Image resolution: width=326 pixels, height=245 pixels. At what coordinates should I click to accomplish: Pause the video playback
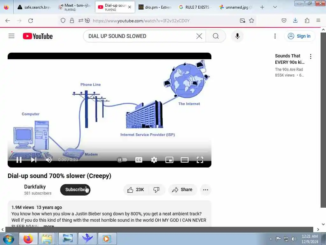19,160
